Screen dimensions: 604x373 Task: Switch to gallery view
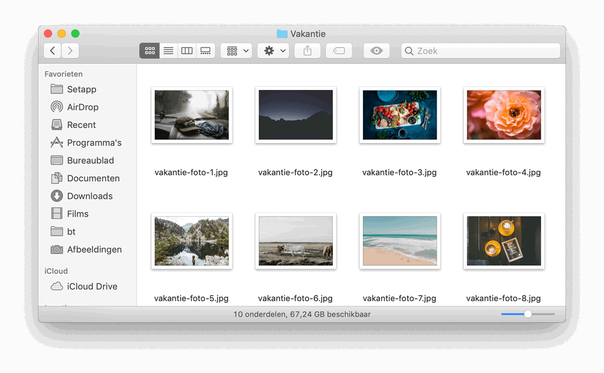206,51
